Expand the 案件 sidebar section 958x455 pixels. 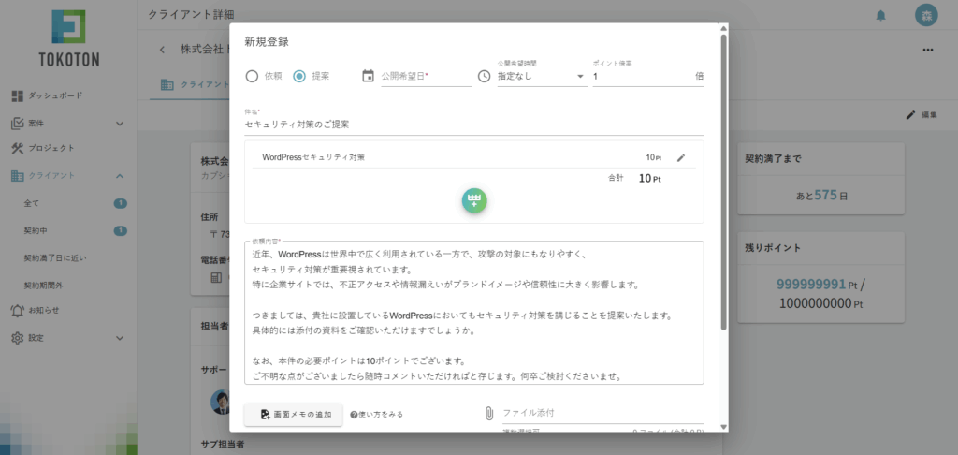click(120, 123)
